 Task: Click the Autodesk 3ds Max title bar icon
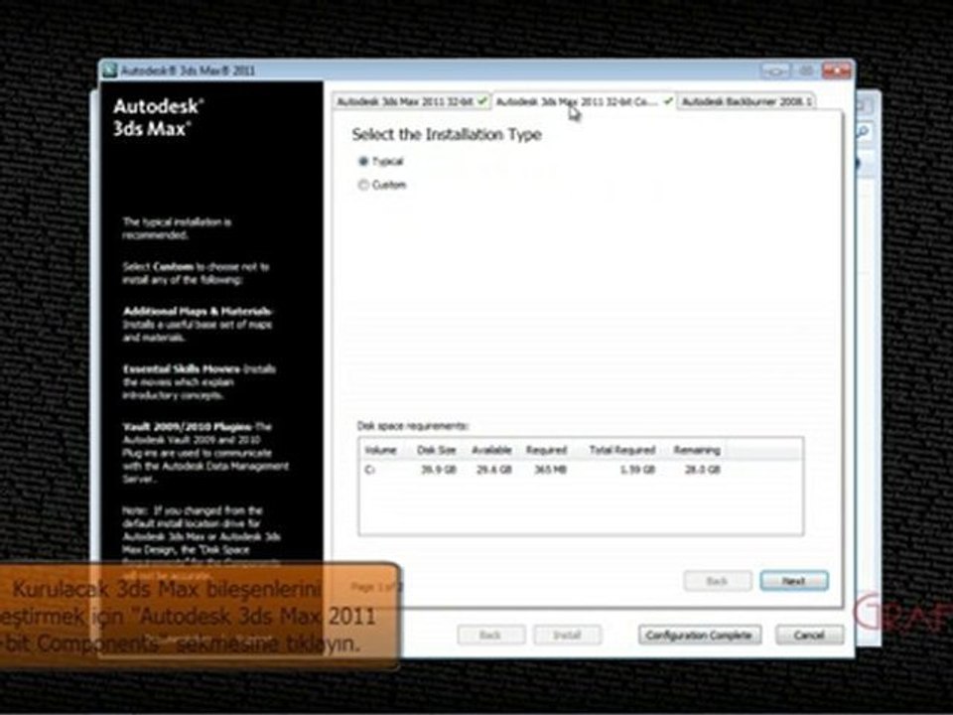110,71
